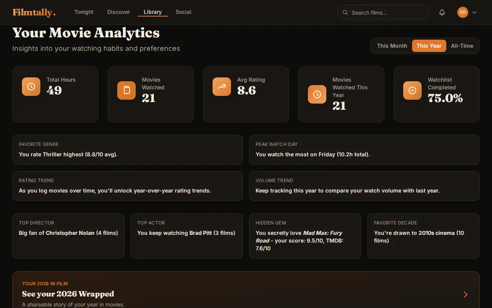This screenshot has width=492, height=308.
Task: Select the This Year range
Action: pos(429,46)
